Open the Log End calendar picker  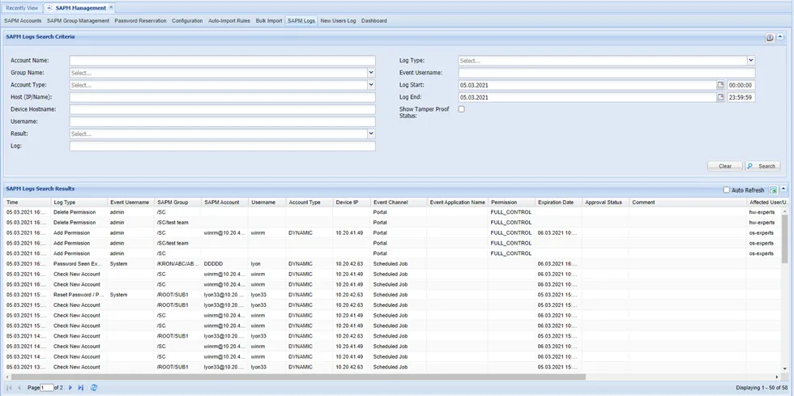[x=720, y=97]
